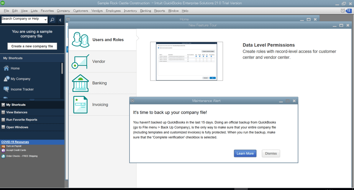Open the Inventory menu
This screenshot has width=354, height=190.
point(130,11)
